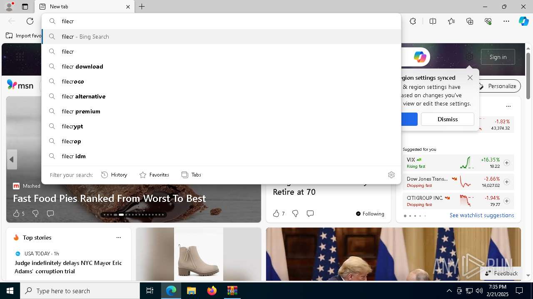Open the MSN page settings gear
The image size is (533, 299).
pyautogui.click(x=469, y=57)
